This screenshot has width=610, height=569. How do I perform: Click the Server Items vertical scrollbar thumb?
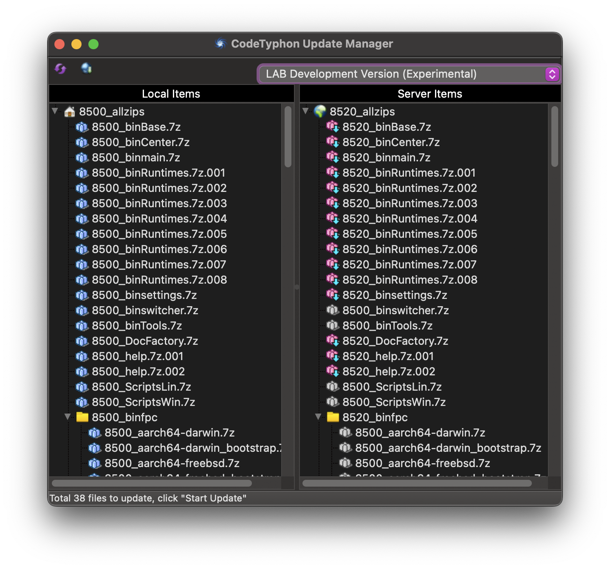tap(554, 137)
